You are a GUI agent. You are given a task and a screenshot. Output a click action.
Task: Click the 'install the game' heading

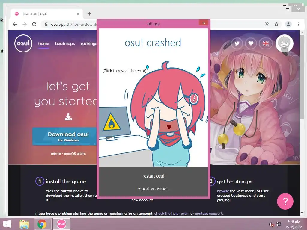point(66,181)
